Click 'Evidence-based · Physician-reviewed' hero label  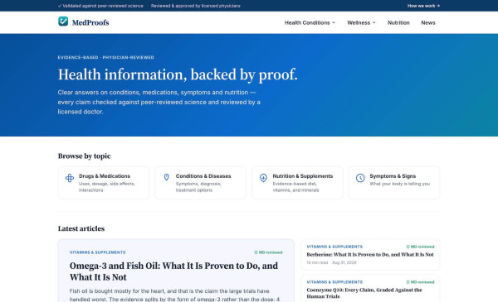(x=105, y=57)
